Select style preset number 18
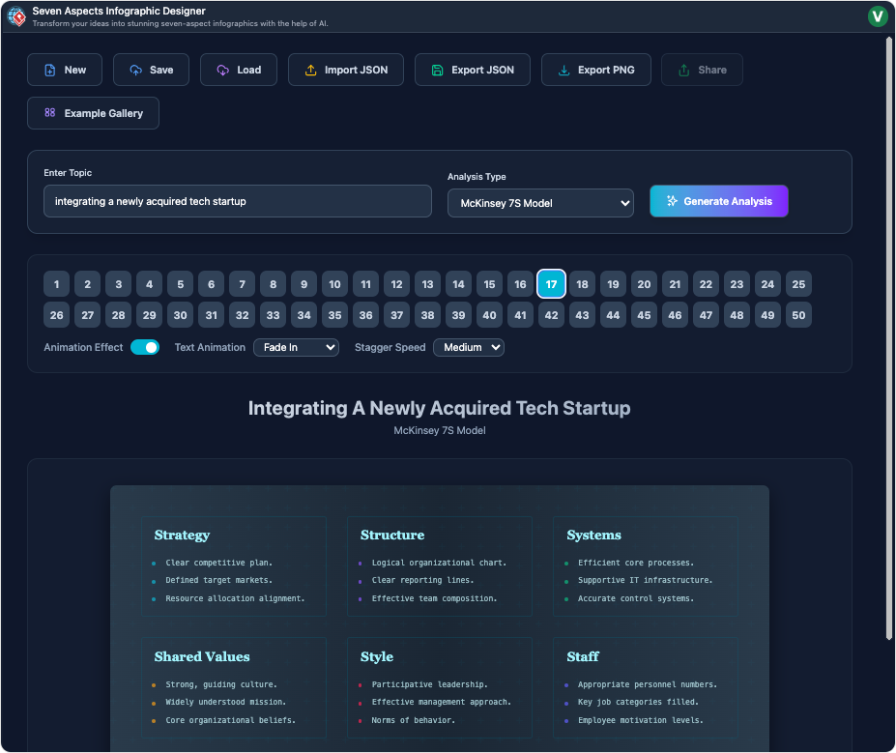This screenshot has height=753, width=896. click(582, 284)
